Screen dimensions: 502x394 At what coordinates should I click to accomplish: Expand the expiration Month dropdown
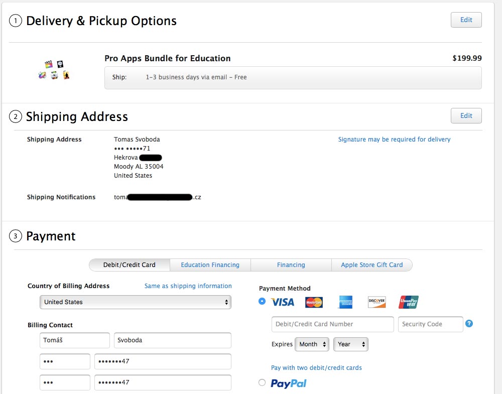pyautogui.click(x=313, y=344)
